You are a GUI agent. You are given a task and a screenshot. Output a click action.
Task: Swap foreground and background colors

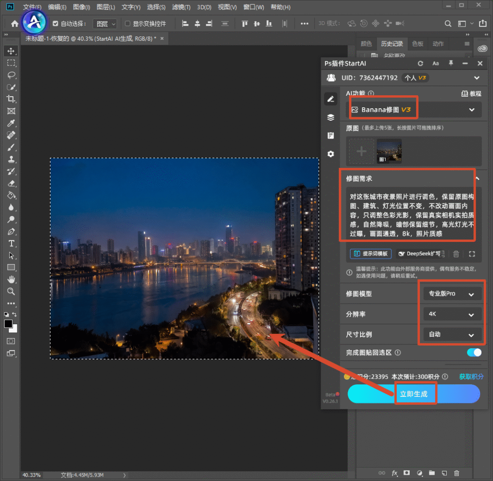point(14,314)
